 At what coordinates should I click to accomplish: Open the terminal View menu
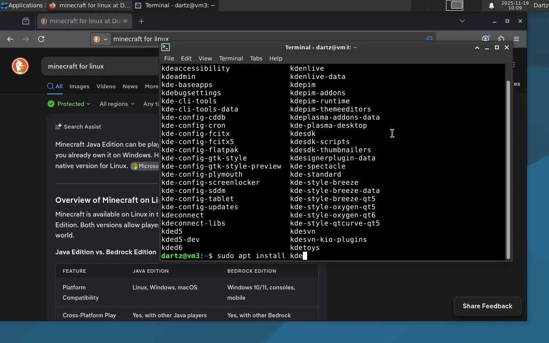click(x=205, y=58)
